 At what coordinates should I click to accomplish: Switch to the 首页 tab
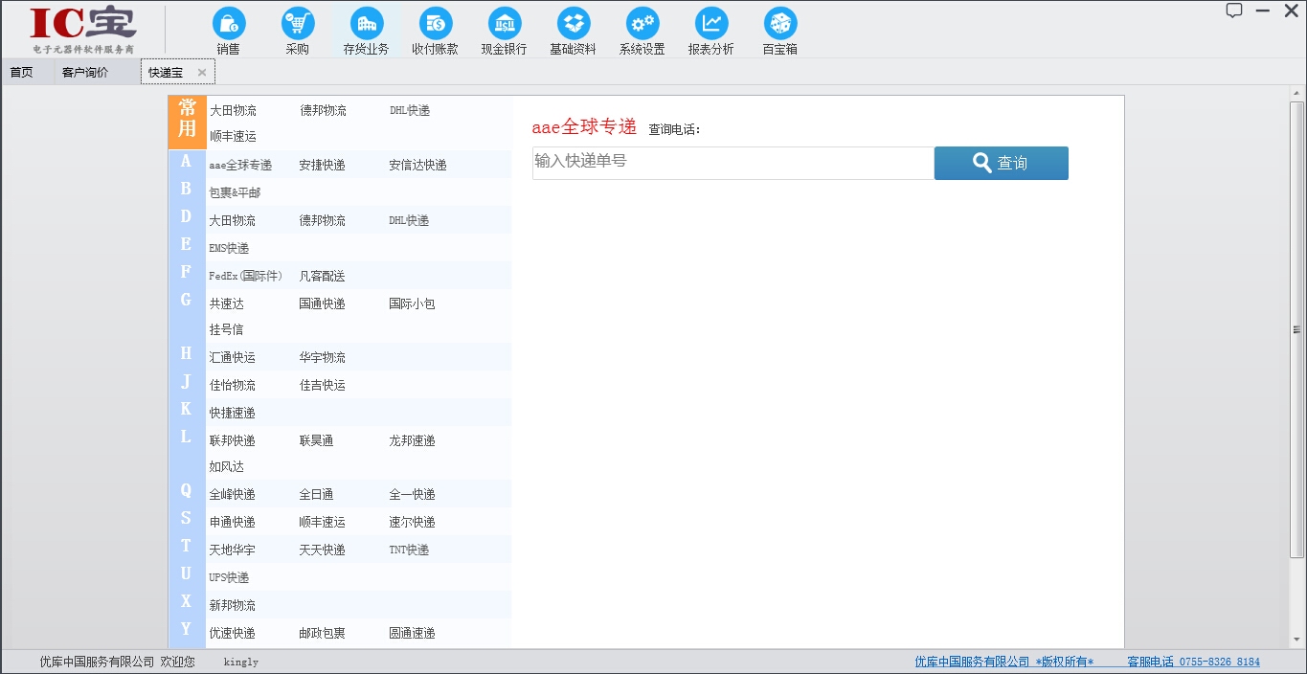pos(21,72)
